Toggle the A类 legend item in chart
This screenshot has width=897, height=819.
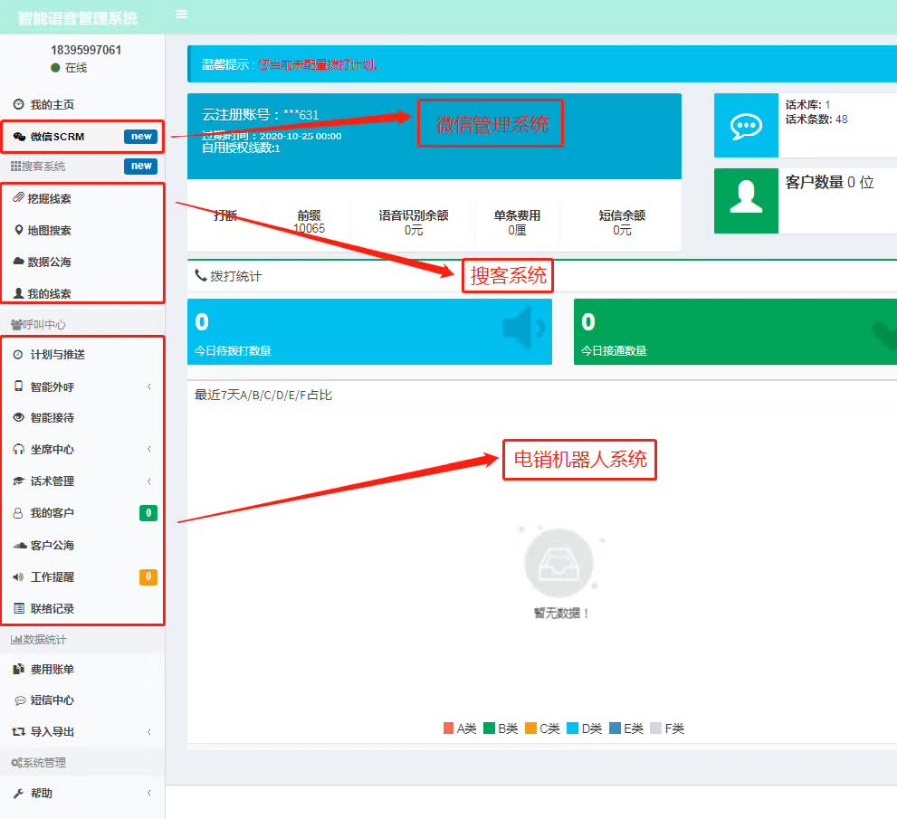[x=459, y=729]
